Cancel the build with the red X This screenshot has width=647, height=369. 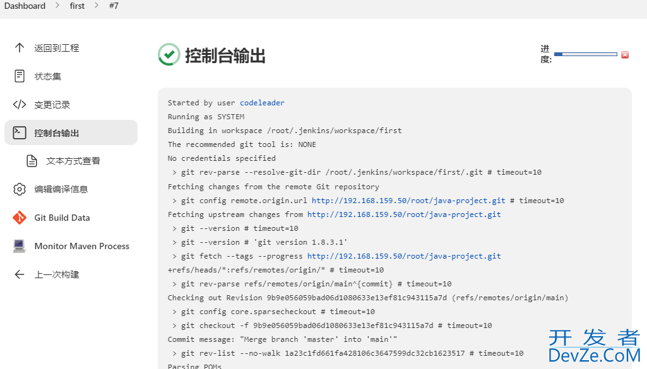tap(625, 54)
